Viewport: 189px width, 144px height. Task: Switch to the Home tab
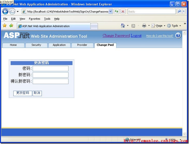point(13,45)
